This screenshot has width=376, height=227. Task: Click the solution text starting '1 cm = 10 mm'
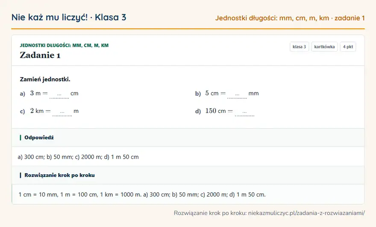coord(142,195)
